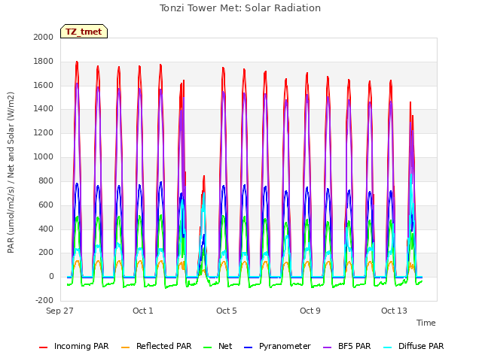Click the 400 y-axis tick label
Image resolution: width=482 pixels, height=361 pixels.
tap(46, 229)
